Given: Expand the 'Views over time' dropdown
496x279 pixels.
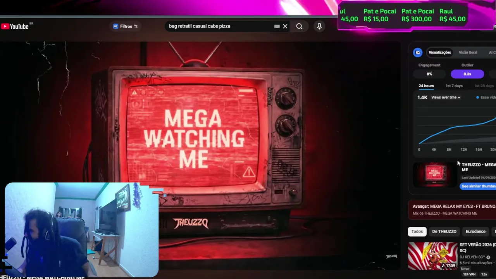Looking at the screenshot, I should pyautogui.click(x=446, y=97).
